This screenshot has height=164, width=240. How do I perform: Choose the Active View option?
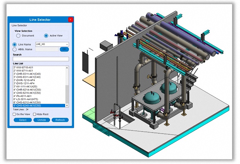pyautogui.click(x=46, y=36)
